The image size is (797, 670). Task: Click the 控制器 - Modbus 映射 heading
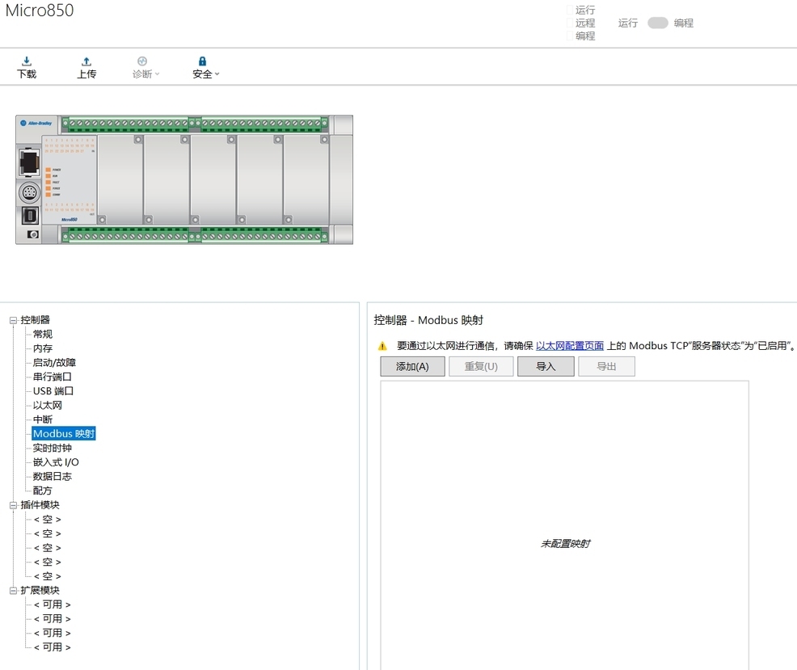(x=428, y=320)
